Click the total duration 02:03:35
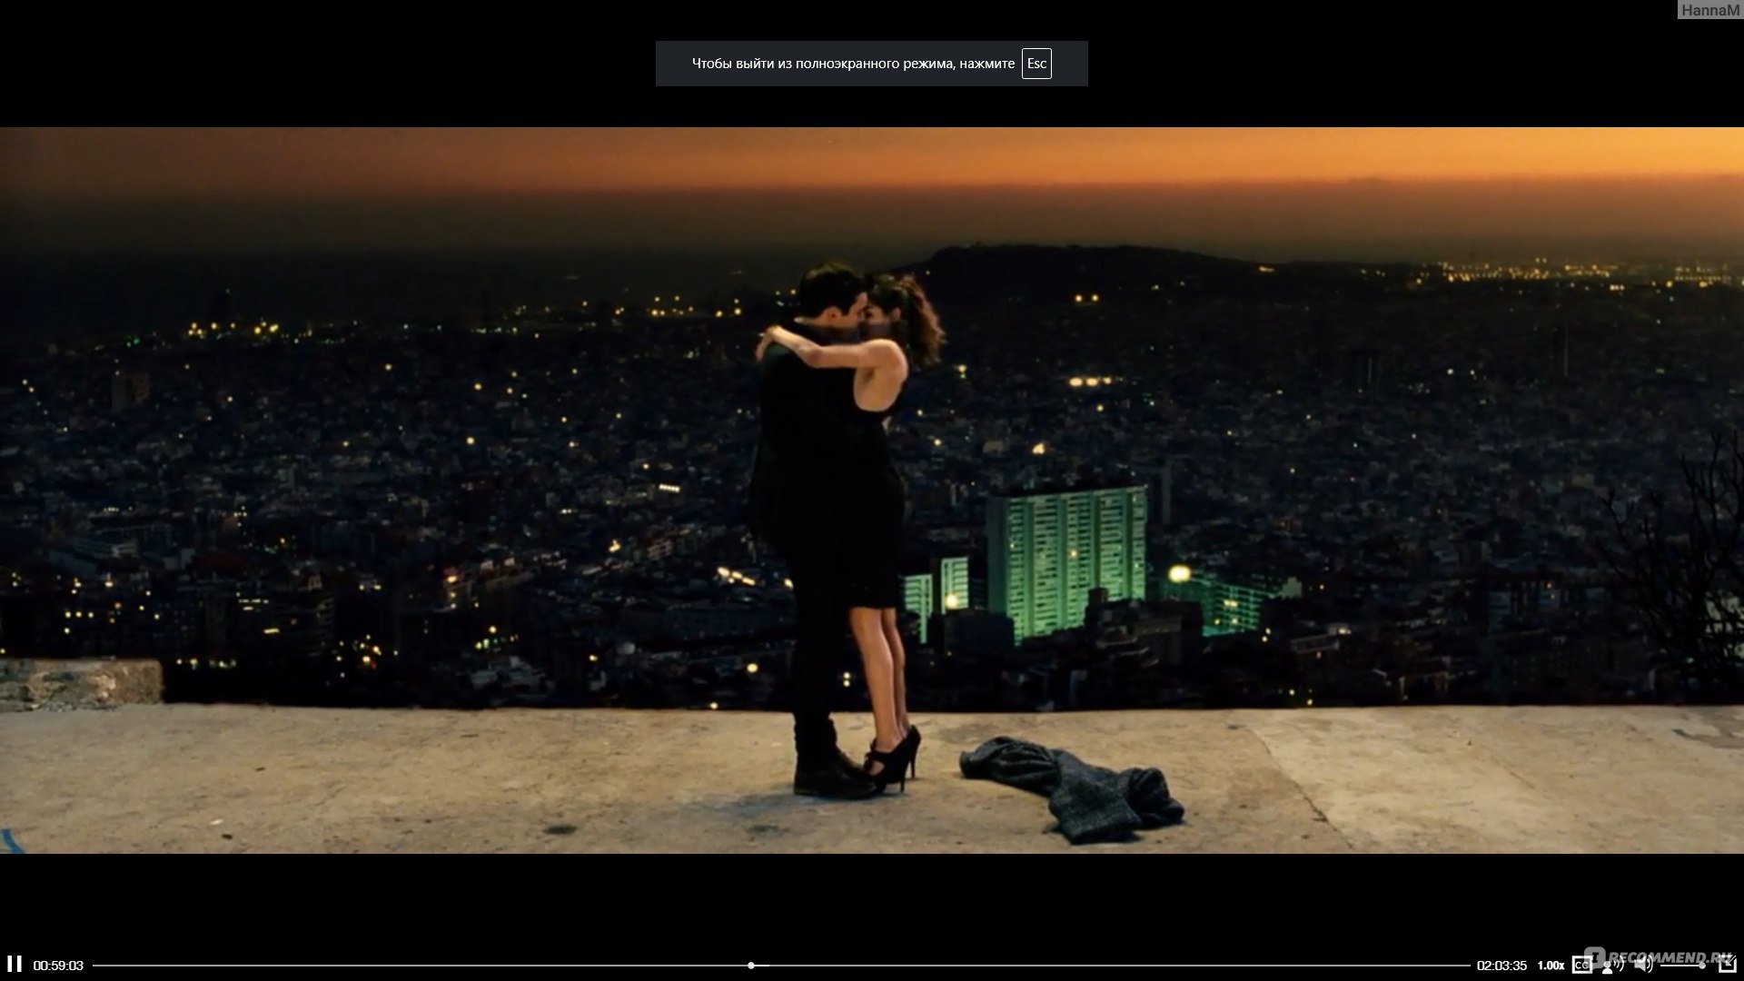 [1501, 966]
